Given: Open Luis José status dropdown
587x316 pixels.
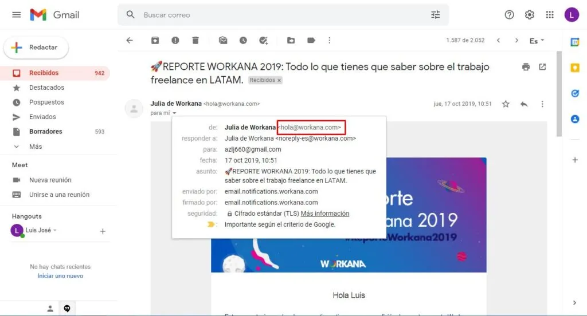Looking at the screenshot, I should tap(55, 230).
